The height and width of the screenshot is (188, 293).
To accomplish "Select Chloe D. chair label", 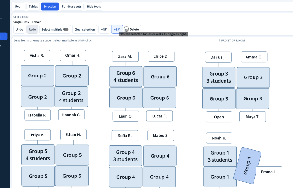I will [161, 56].
